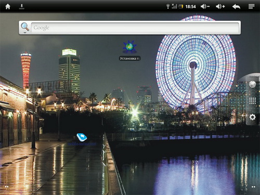This screenshot has height=195, width=260.
Task: Tap the magnifier search icon
Action: (x=25, y=28)
